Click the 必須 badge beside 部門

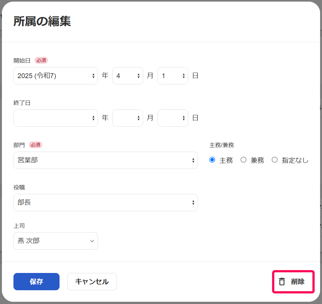[x=36, y=145]
